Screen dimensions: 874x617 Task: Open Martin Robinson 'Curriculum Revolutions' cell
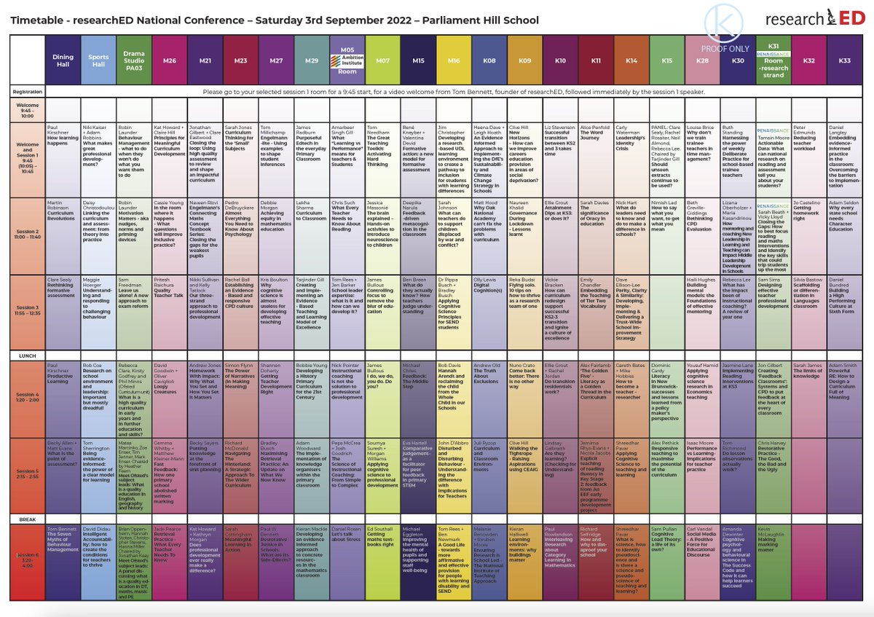(x=63, y=235)
